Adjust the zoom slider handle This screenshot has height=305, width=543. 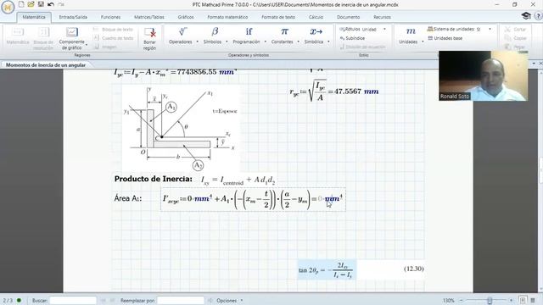pos(490,301)
